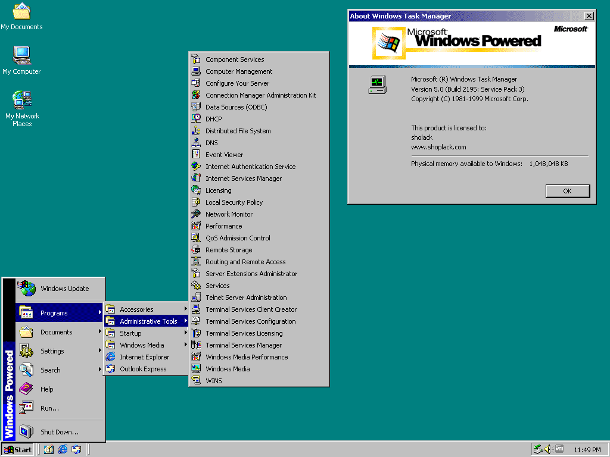Open Telnet Server Administration
The width and height of the screenshot is (610, 457).
click(x=259, y=298)
